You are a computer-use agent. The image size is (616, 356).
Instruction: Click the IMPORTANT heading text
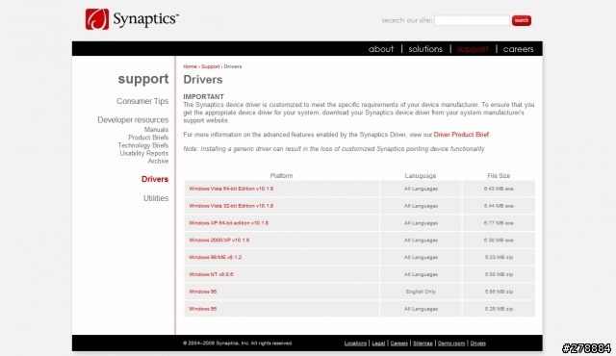coord(203,96)
